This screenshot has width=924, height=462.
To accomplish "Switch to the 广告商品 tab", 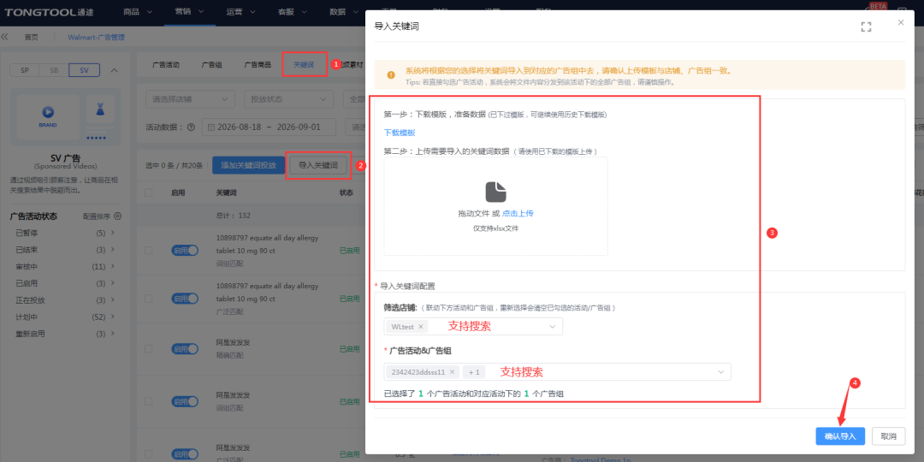I will coord(258,65).
